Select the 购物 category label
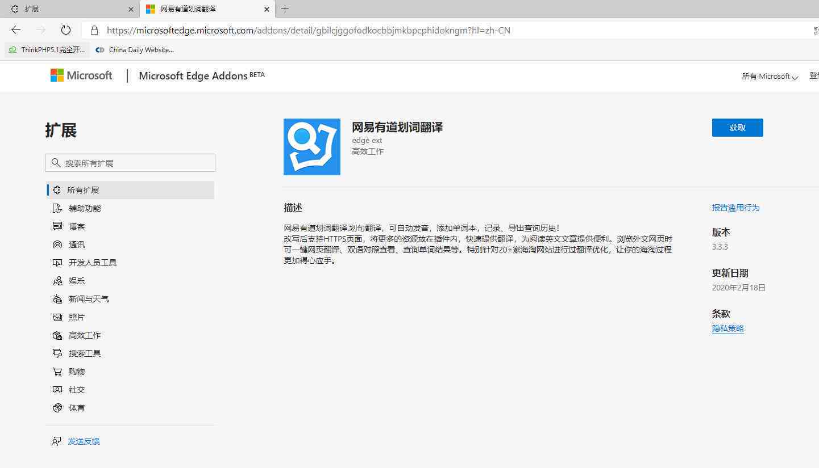This screenshot has width=819, height=468. pyautogui.click(x=77, y=372)
